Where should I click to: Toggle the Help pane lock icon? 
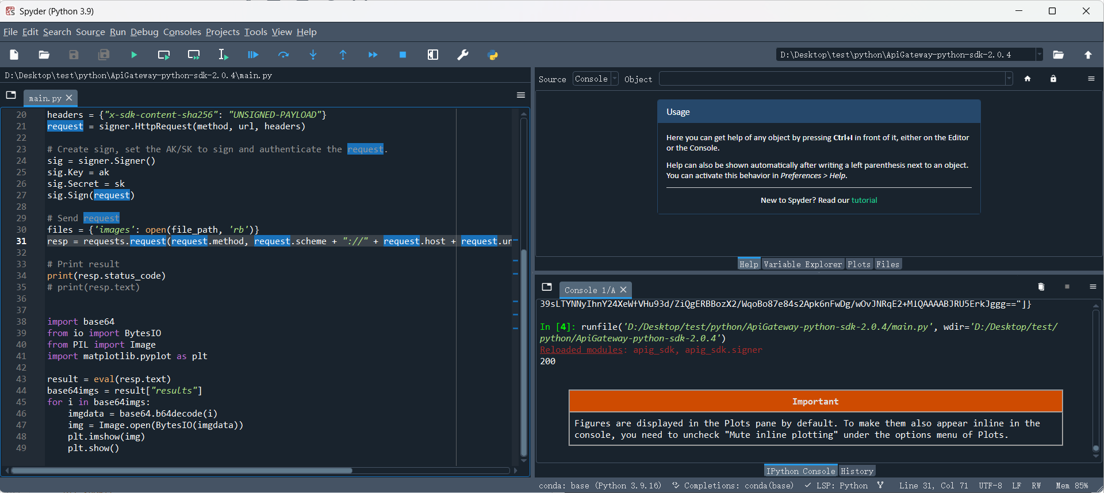1053,79
